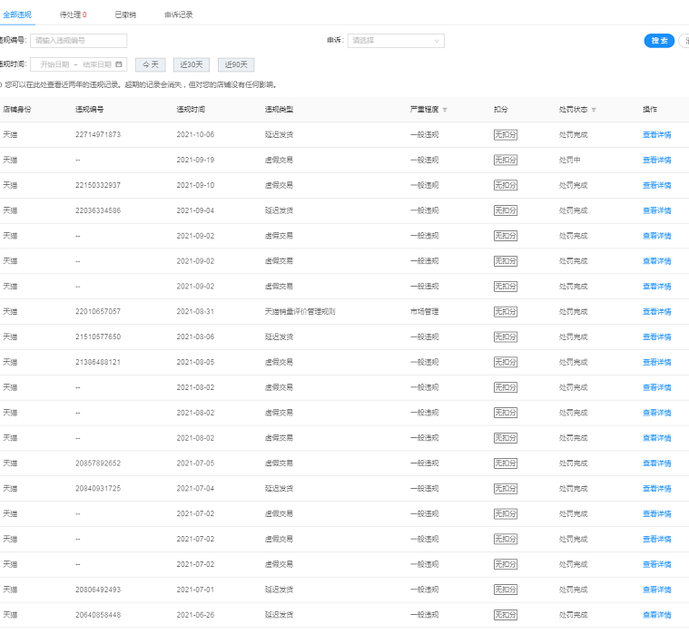
Task: Select violation number 20640858448
Action: (98, 615)
